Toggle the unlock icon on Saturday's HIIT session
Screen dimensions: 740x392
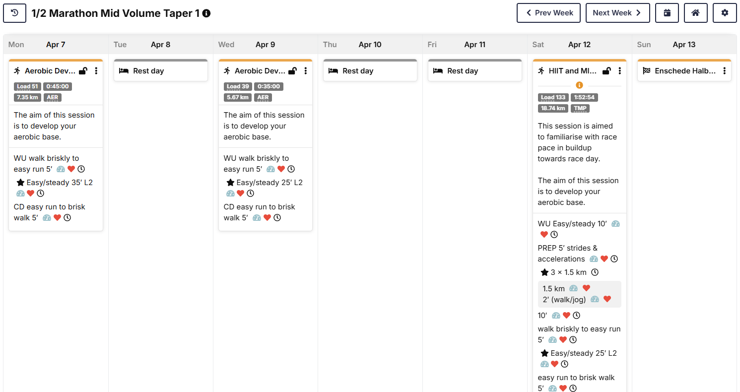(x=606, y=71)
